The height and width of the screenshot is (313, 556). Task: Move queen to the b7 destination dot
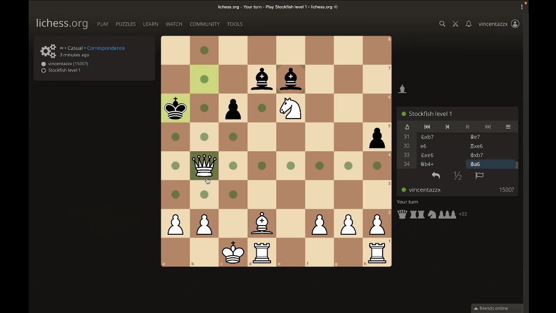pyautogui.click(x=204, y=79)
